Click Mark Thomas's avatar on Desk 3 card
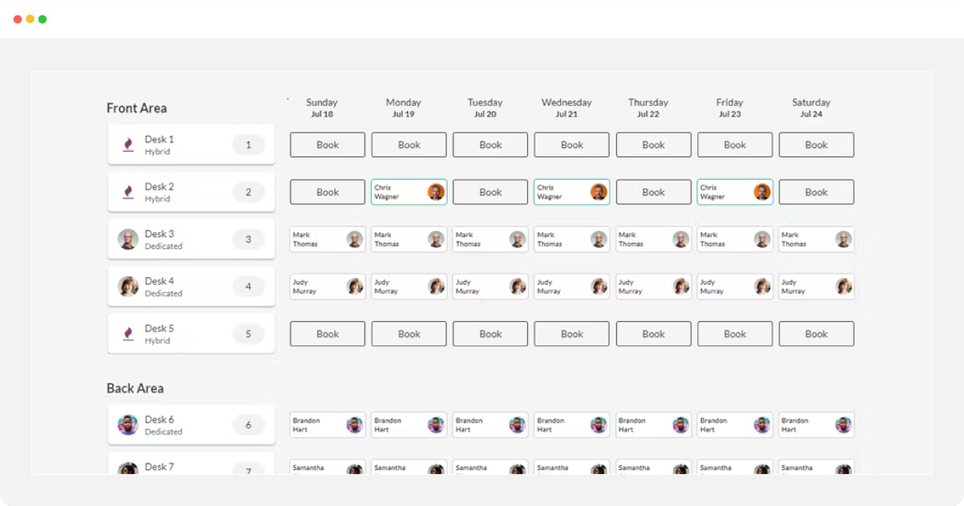This screenshot has width=964, height=506. 128,239
